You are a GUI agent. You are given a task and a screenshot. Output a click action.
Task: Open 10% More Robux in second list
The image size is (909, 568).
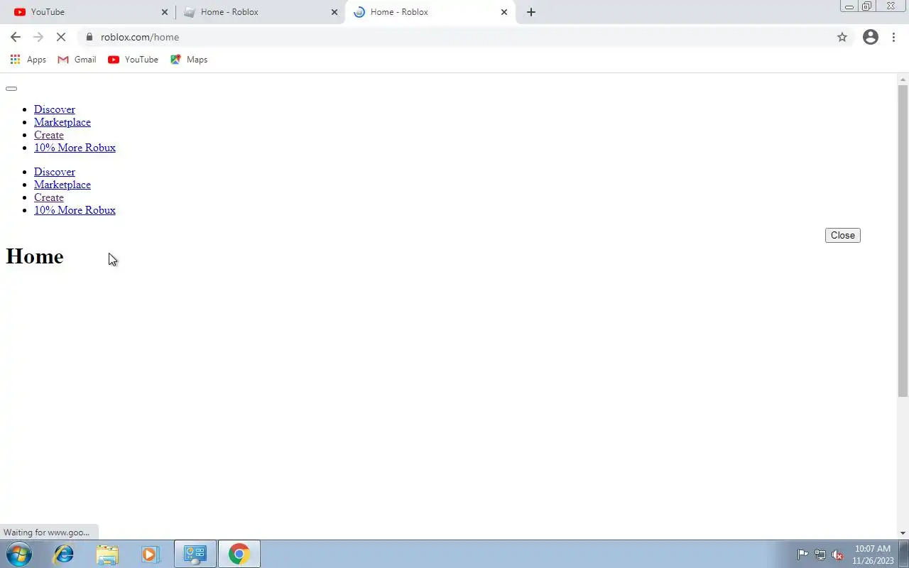coord(75,210)
